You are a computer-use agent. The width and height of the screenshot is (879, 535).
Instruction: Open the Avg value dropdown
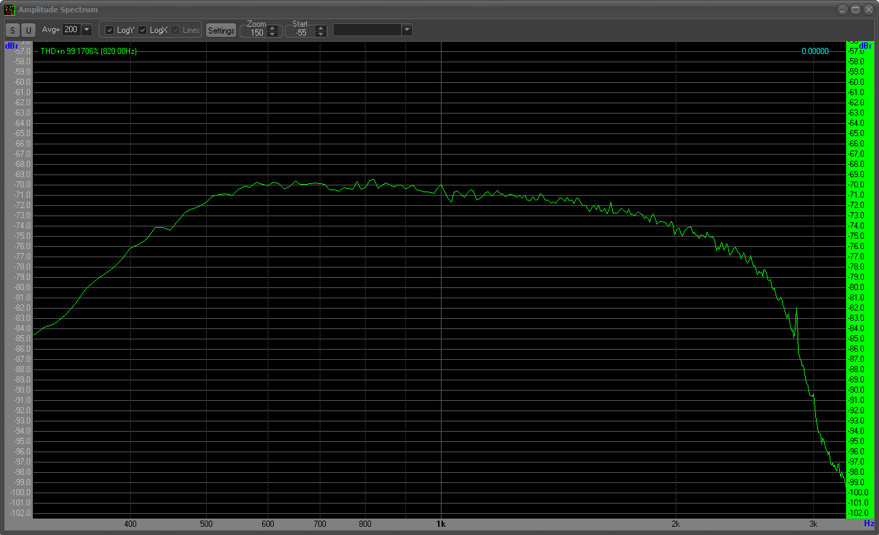[86, 30]
